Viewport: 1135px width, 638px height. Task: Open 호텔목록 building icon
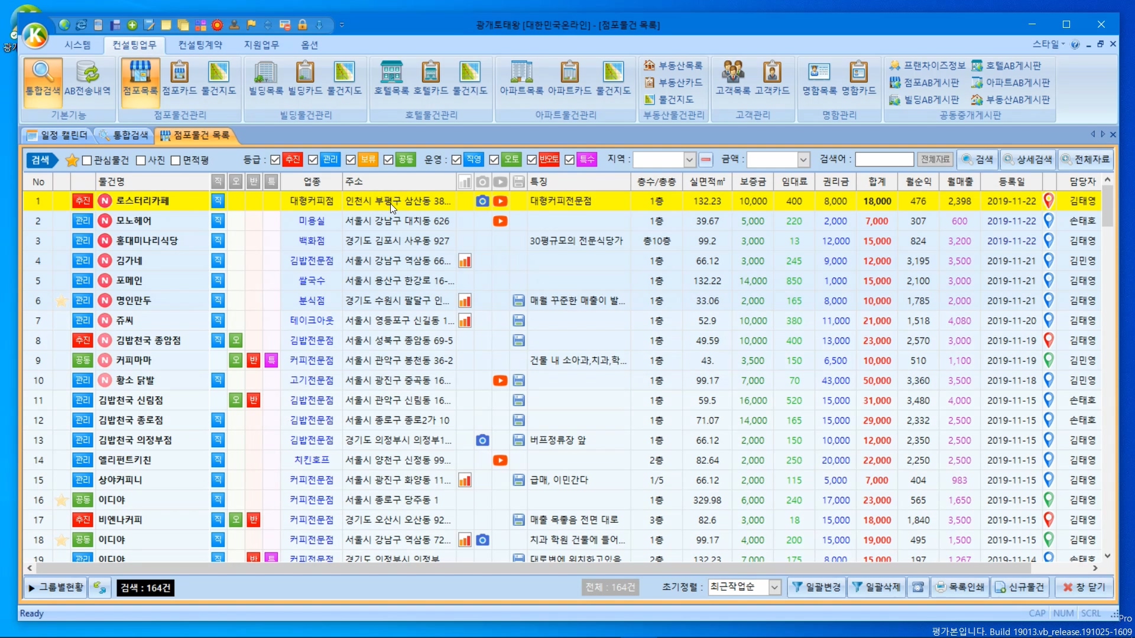(x=391, y=73)
